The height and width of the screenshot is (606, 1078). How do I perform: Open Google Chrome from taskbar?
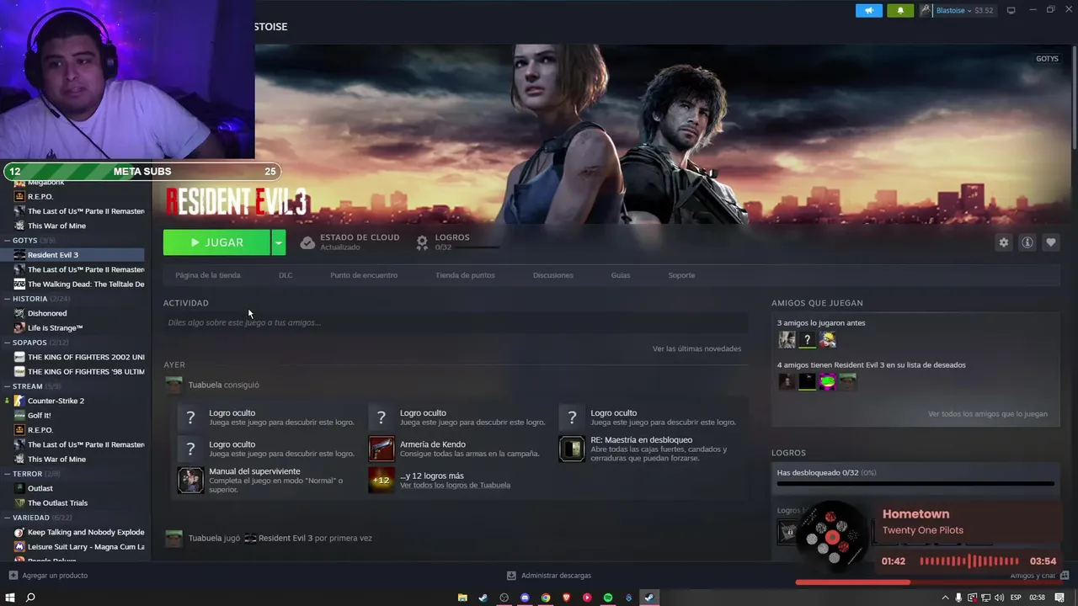(x=546, y=598)
